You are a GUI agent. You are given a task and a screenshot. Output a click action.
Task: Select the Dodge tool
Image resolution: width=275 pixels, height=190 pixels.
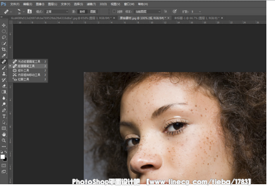[4, 104]
